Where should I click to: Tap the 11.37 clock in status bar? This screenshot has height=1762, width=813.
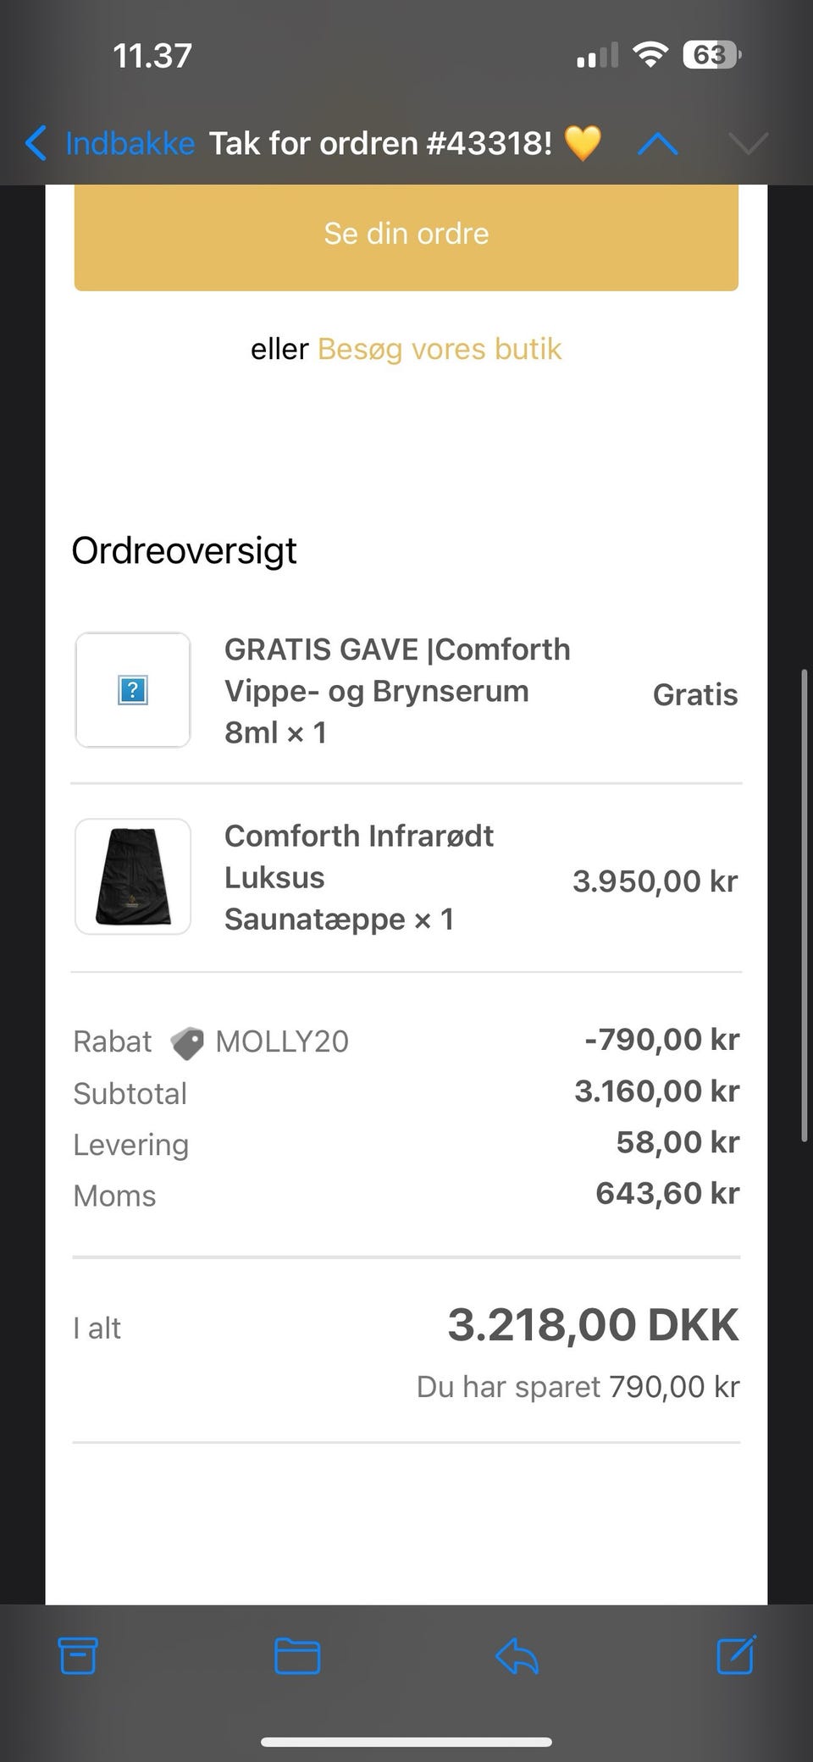coord(152,56)
